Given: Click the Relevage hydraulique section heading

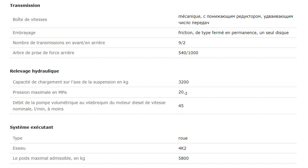Looking at the screenshot, I should tap(35, 71).
